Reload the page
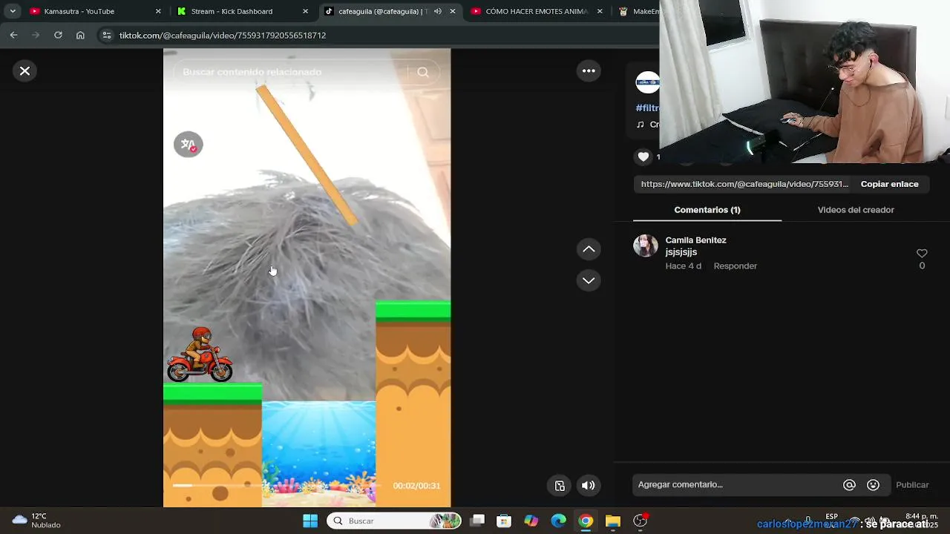Screen dimensions: 950x534 pos(58,35)
